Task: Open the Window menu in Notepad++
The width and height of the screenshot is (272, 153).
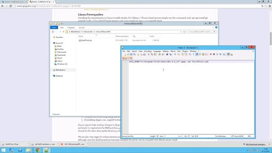Action: click(x=193, y=51)
